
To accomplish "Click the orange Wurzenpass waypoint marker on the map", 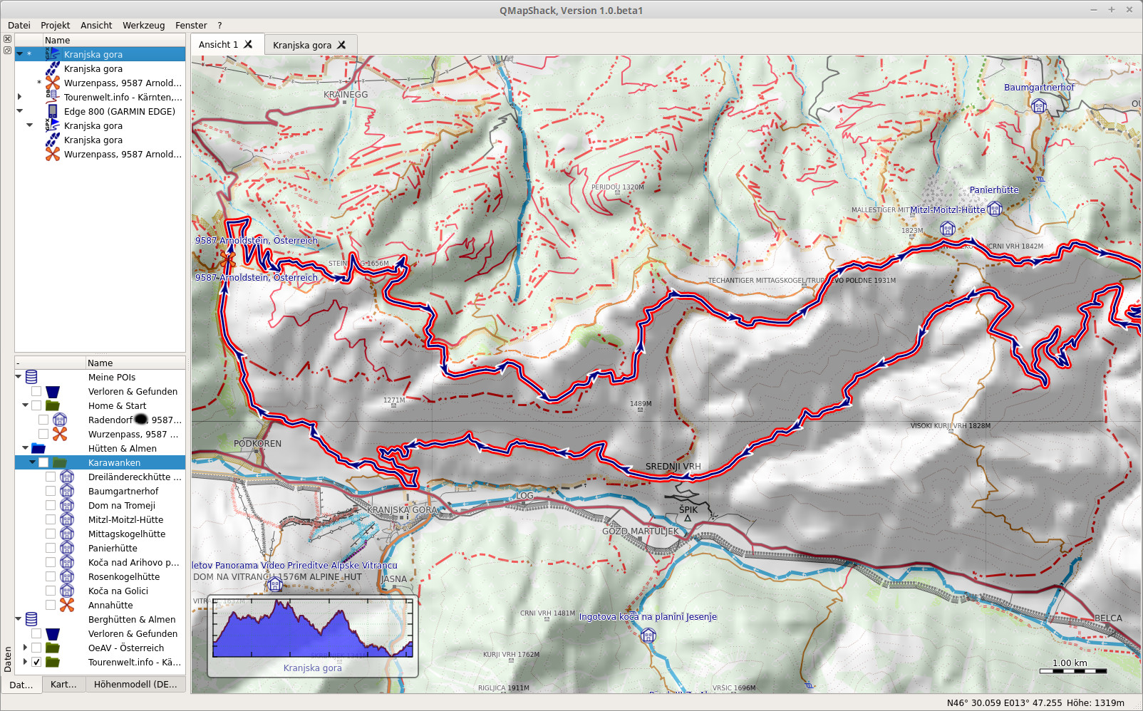I will point(228,259).
